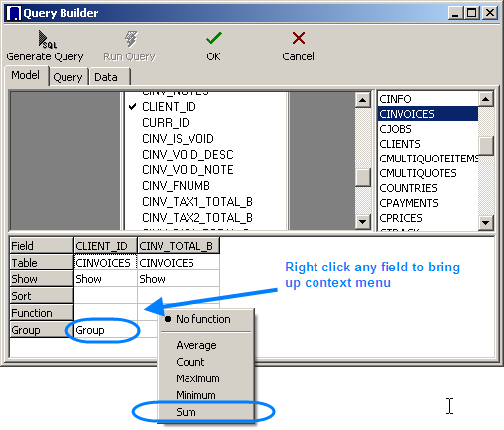Click Group cell in CLIENT_ID column
Screen dimensions: 504x430
pyautogui.click(x=105, y=330)
